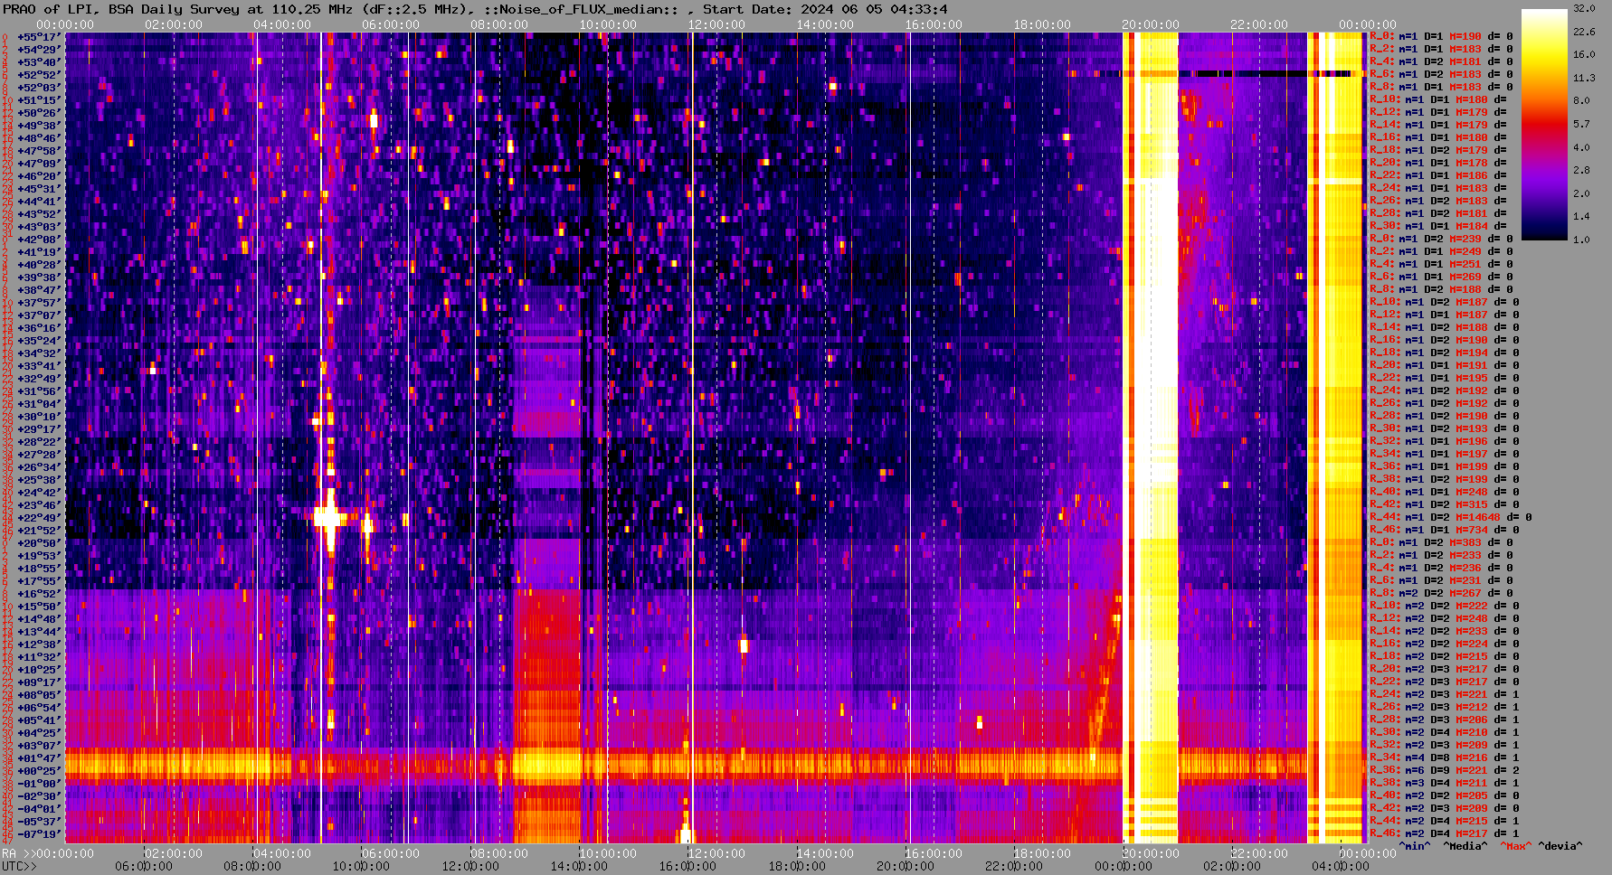Click the declination label +30°10'
This screenshot has height=875, width=1612.
(x=38, y=417)
